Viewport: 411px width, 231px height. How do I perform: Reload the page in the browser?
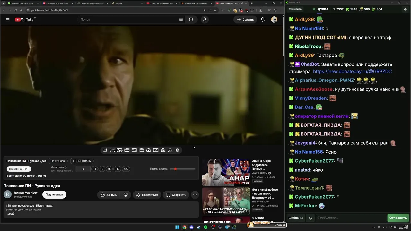(15, 10)
